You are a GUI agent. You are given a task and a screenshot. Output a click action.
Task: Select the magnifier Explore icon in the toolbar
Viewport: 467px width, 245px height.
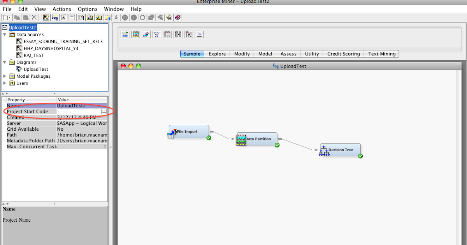click(99, 17)
